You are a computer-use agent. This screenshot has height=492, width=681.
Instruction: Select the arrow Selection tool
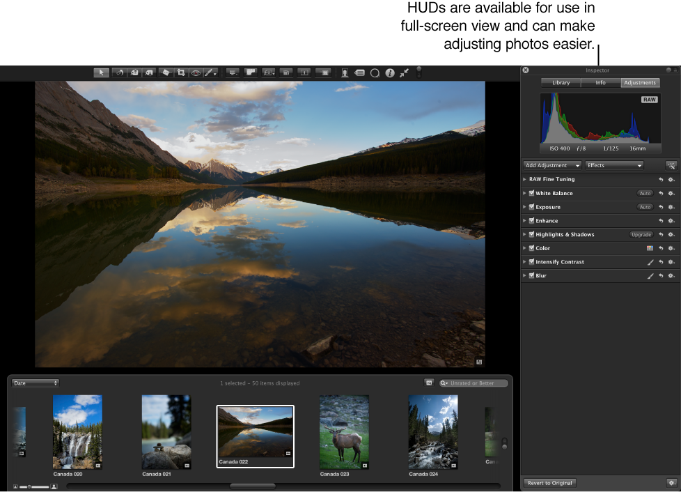pos(102,72)
